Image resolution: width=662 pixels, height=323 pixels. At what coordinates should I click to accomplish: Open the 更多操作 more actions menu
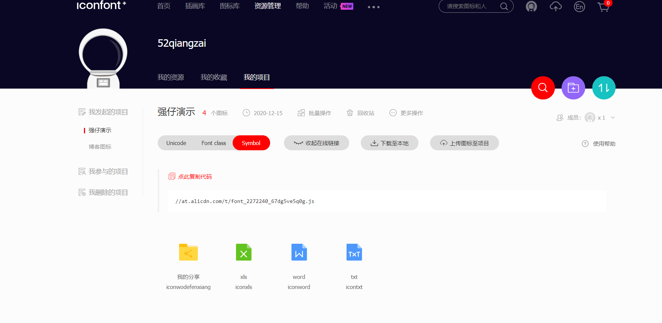click(x=406, y=113)
